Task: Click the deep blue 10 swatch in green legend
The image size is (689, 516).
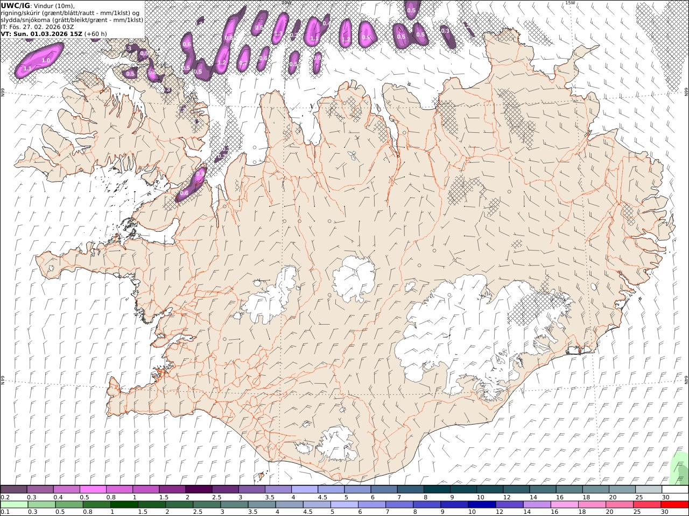Action: pyautogui.click(x=482, y=505)
